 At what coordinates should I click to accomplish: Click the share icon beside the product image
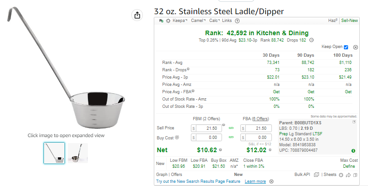pos(137,15)
